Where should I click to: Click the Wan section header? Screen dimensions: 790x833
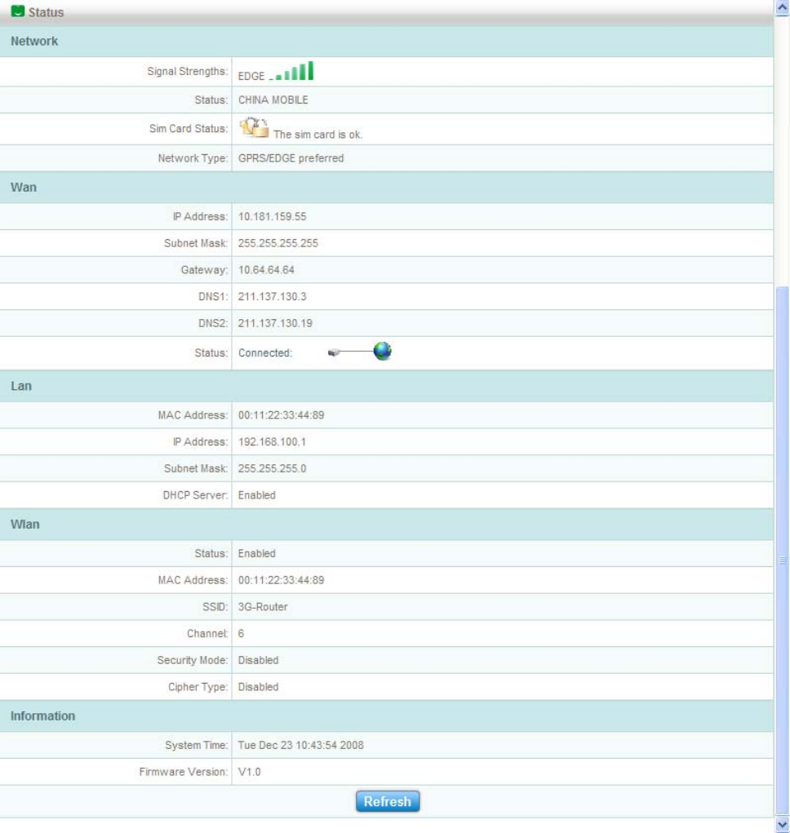[386, 188]
